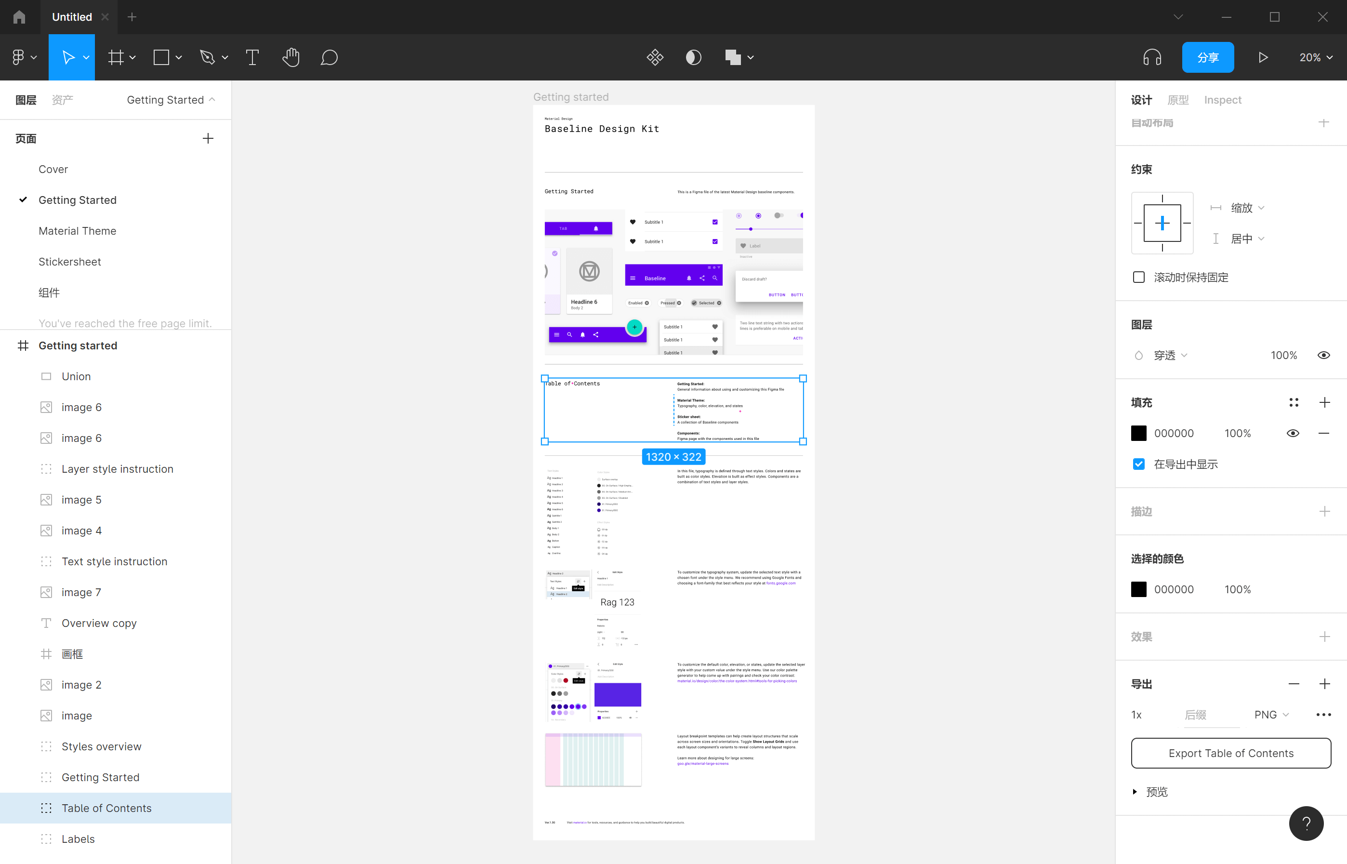Screen dimensions: 1347x864
Task: Open the 20% zoom dropdown
Action: click(1316, 57)
